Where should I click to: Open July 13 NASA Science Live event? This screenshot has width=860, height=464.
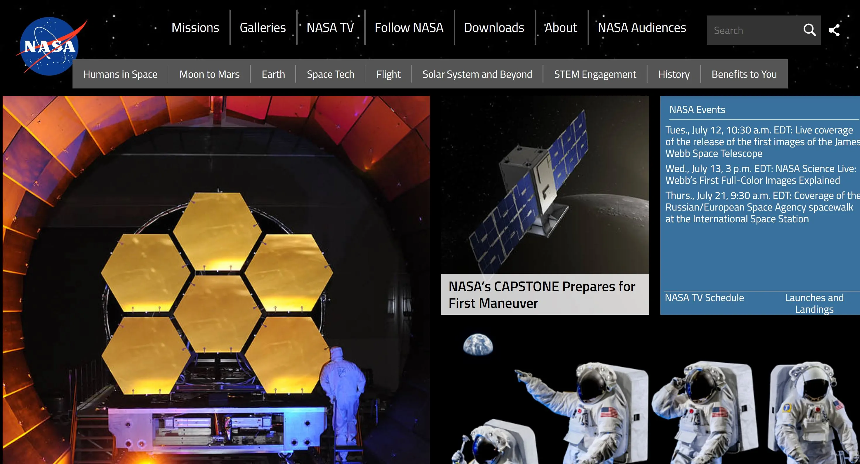[x=761, y=174]
